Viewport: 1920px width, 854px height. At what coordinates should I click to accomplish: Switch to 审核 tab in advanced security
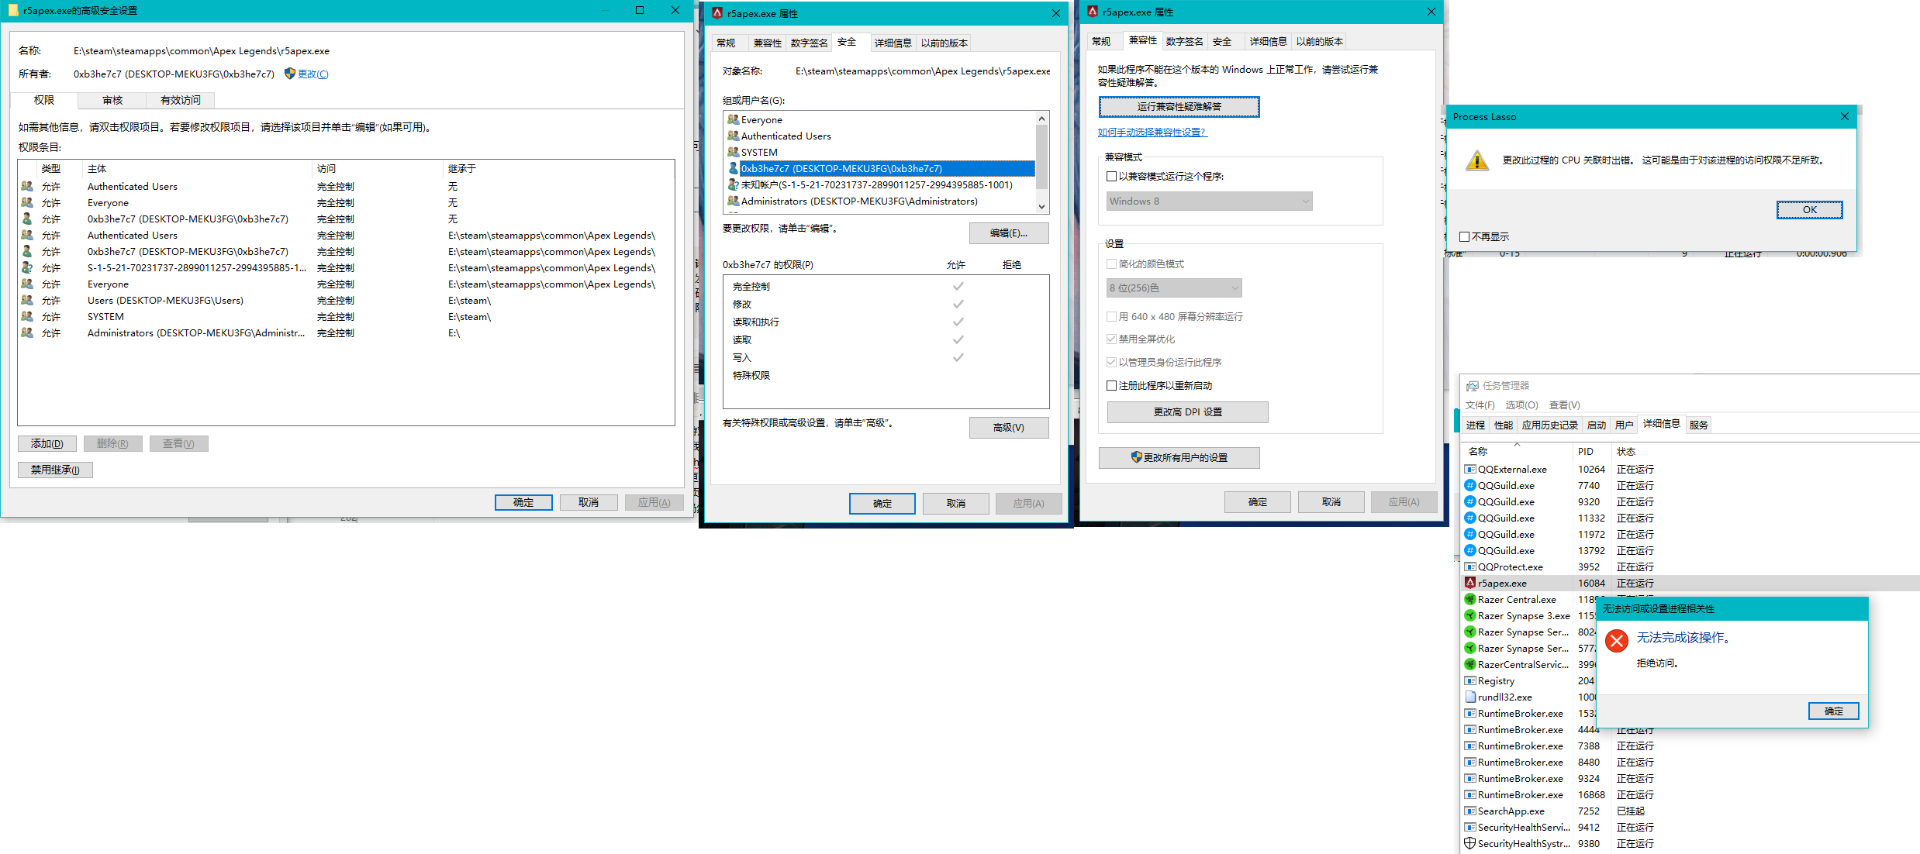pos(112,100)
